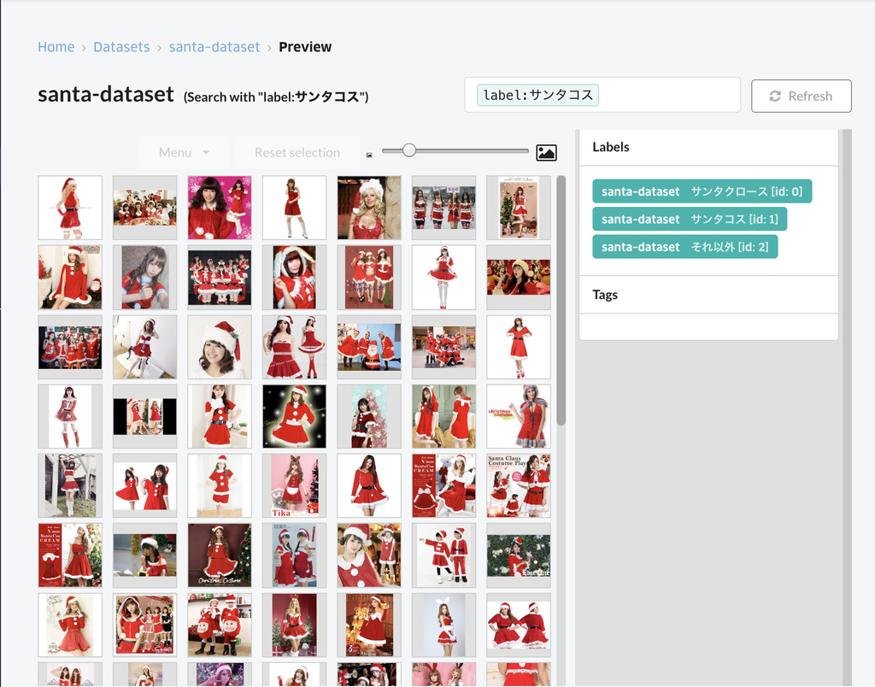Select the サンタクロース [id: 0] label
This screenshot has width=875, height=687.
point(702,191)
